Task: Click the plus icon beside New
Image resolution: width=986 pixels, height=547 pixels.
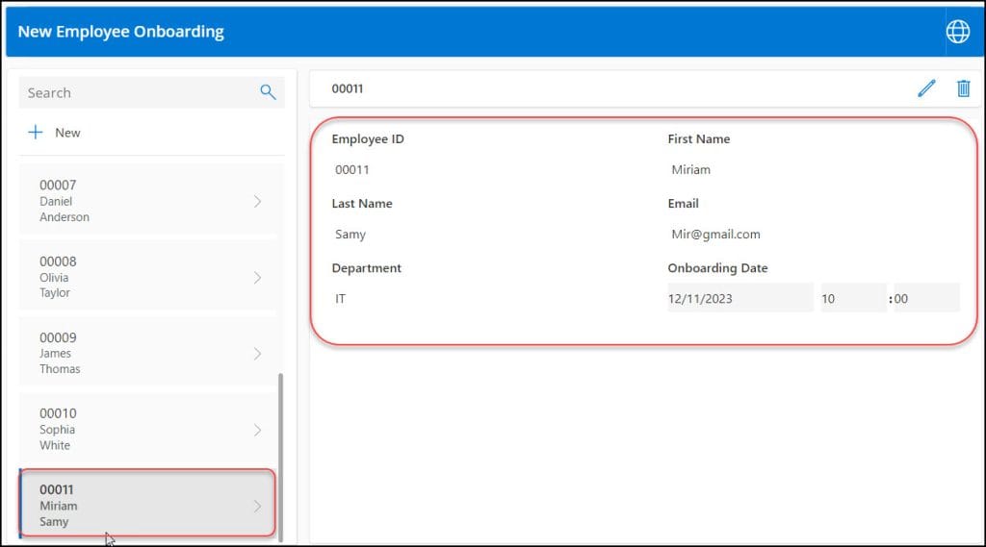Action: [36, 132]
